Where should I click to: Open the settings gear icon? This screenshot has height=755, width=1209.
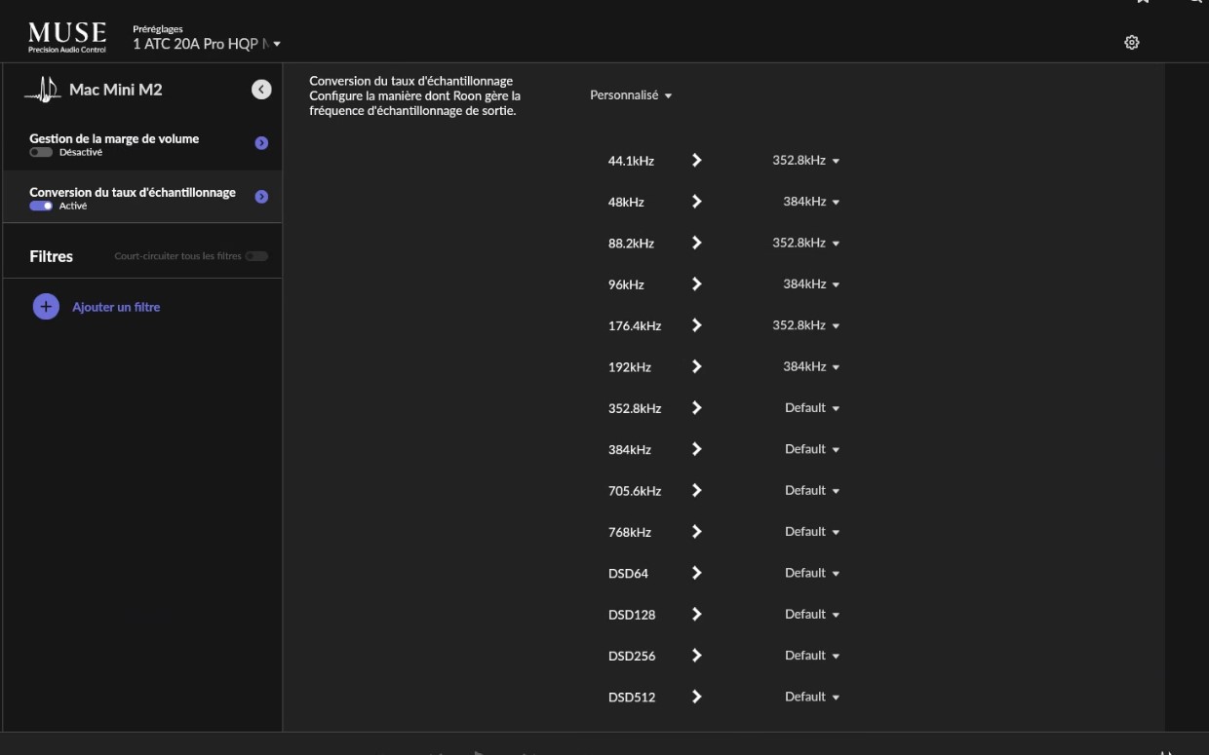(x=1132, y=43)
